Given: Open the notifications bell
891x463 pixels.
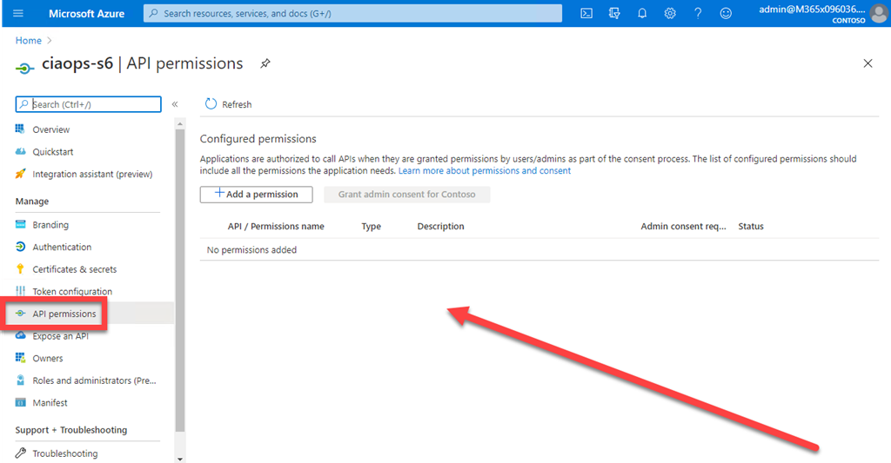Looking at the screenshot, I should [x=642, y=13].
